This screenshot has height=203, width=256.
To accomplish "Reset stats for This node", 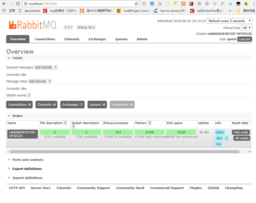I will 241,132.
